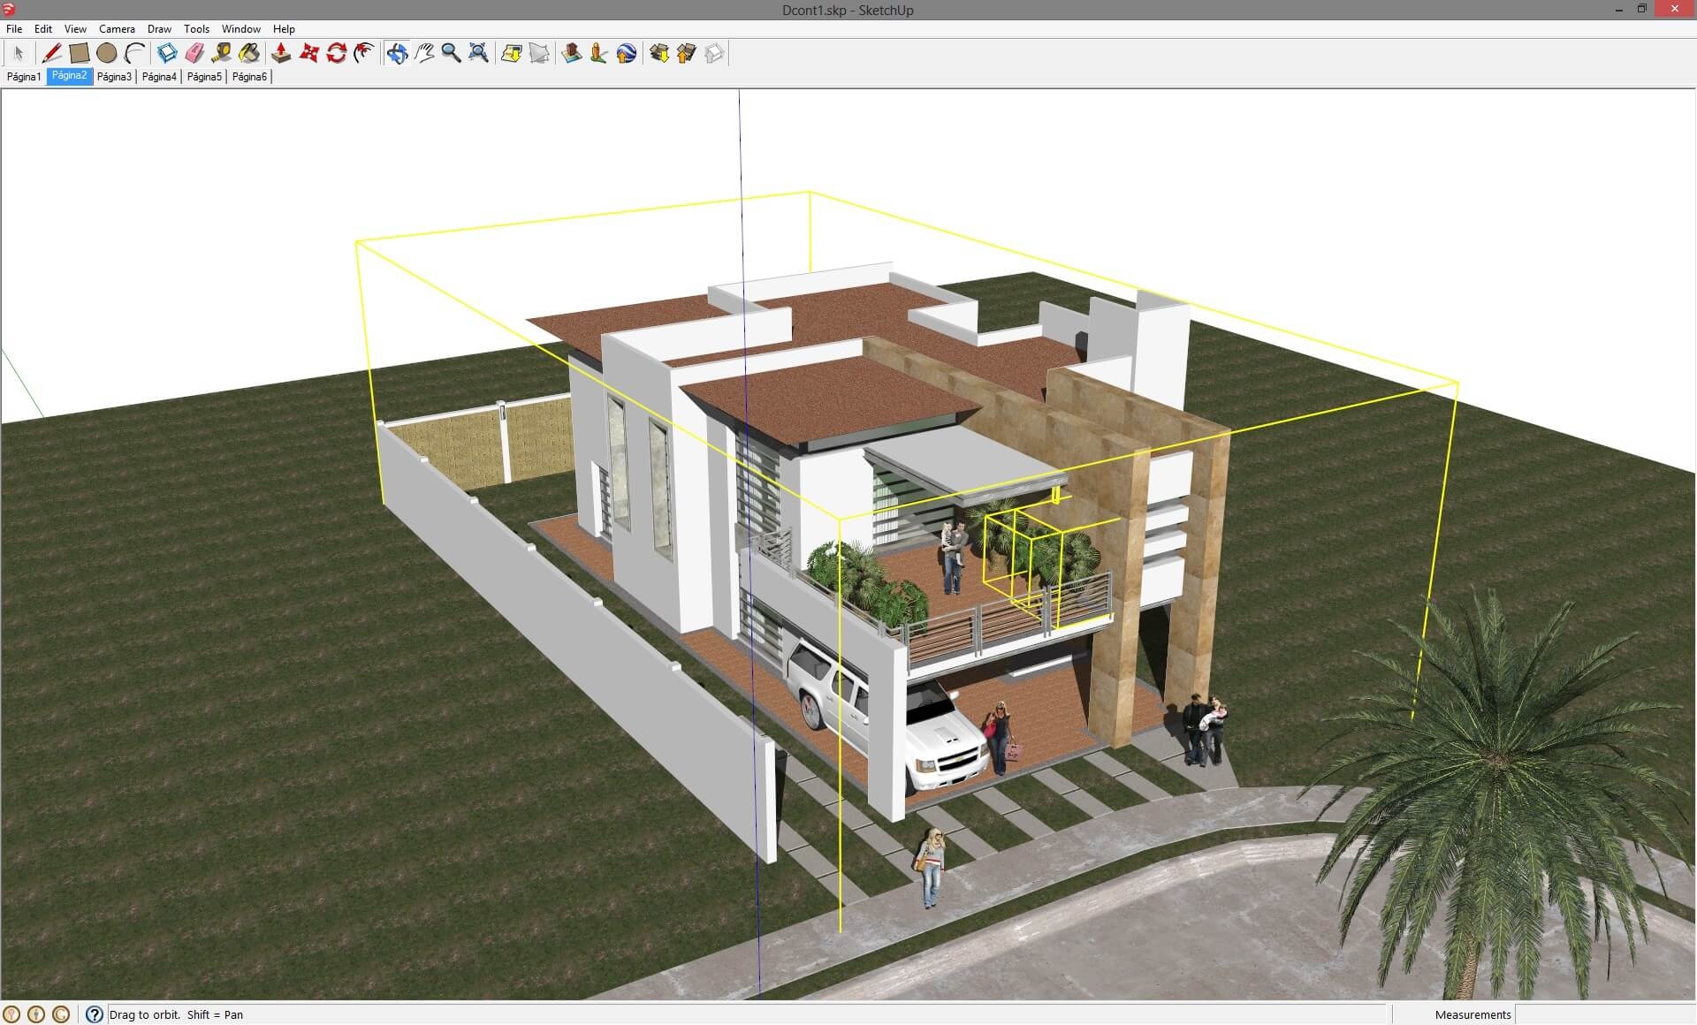Image resolution: width=1697 pixels, height=1025 pixels.
Task: Open the Camera menu
Action: click(x=117, y=29)
